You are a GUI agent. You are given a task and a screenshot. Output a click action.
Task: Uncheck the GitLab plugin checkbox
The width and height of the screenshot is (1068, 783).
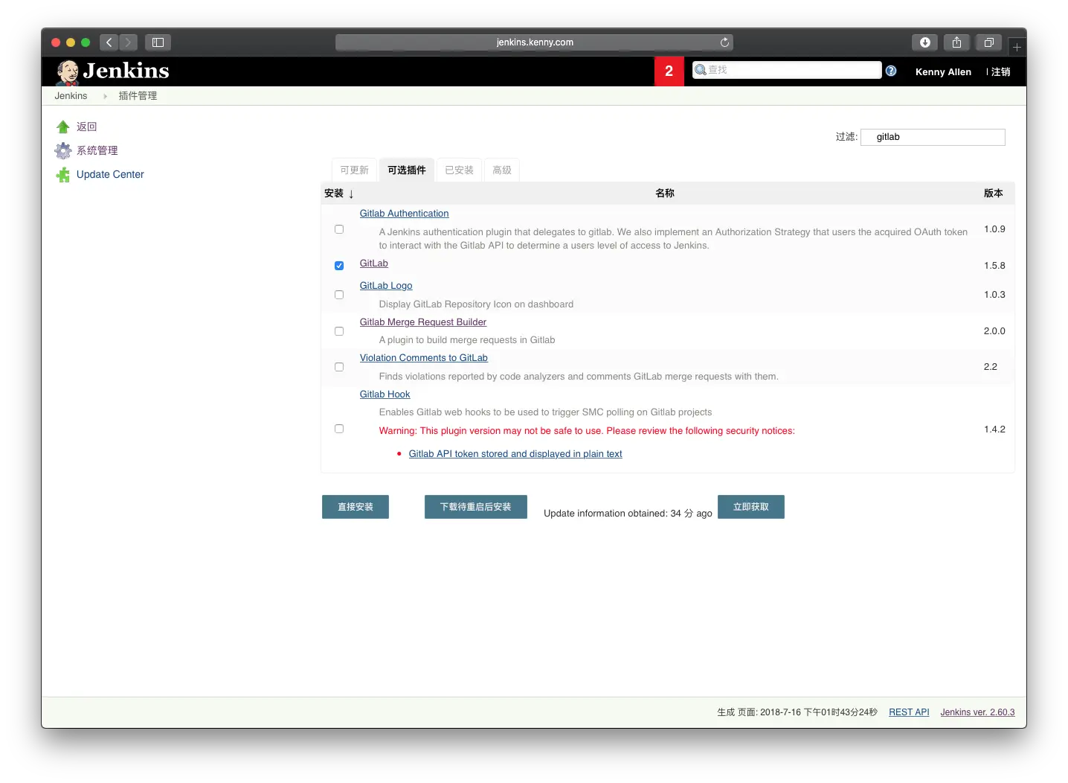[339, 266]
